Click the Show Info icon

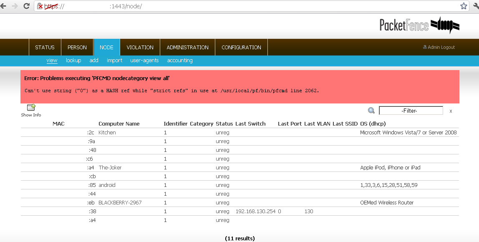pos(31,108)
